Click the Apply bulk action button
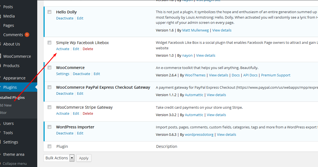This screenshot has width=318, height=167. [84, 158]
